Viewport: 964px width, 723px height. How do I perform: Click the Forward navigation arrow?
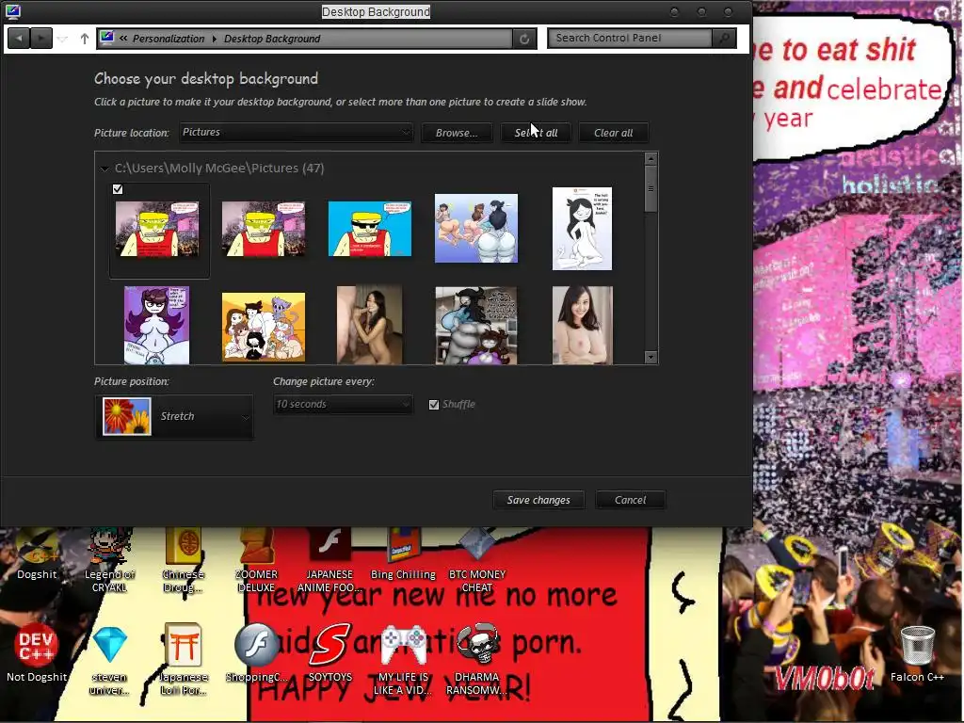pyautogui.click(x=41, y=39)
